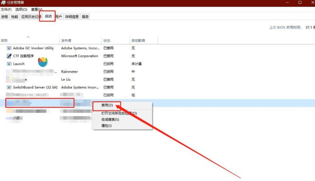Select the Adobe GC Invoker Utility row
The height and width of the screenshot is (181, 315).
pos(79,48)
